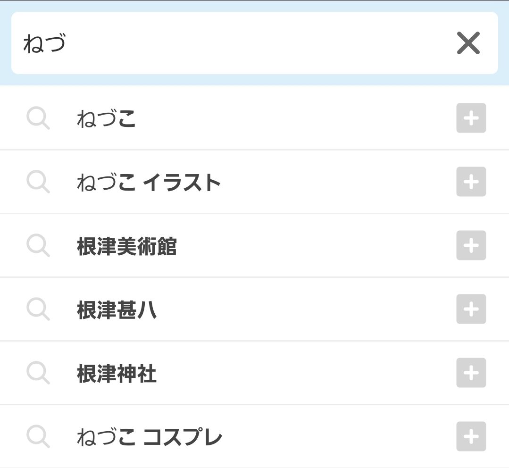509x468 pixels.
Task: Click magnifier icon beside ねづこ コスプレ
Action: 38,436
